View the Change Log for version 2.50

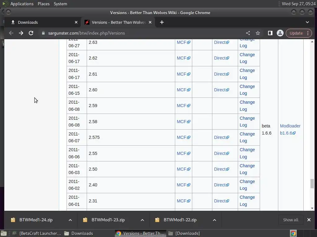tap(247, 169)
